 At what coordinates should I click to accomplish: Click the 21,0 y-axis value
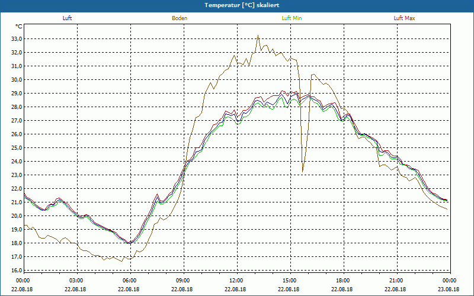point(17,202)
